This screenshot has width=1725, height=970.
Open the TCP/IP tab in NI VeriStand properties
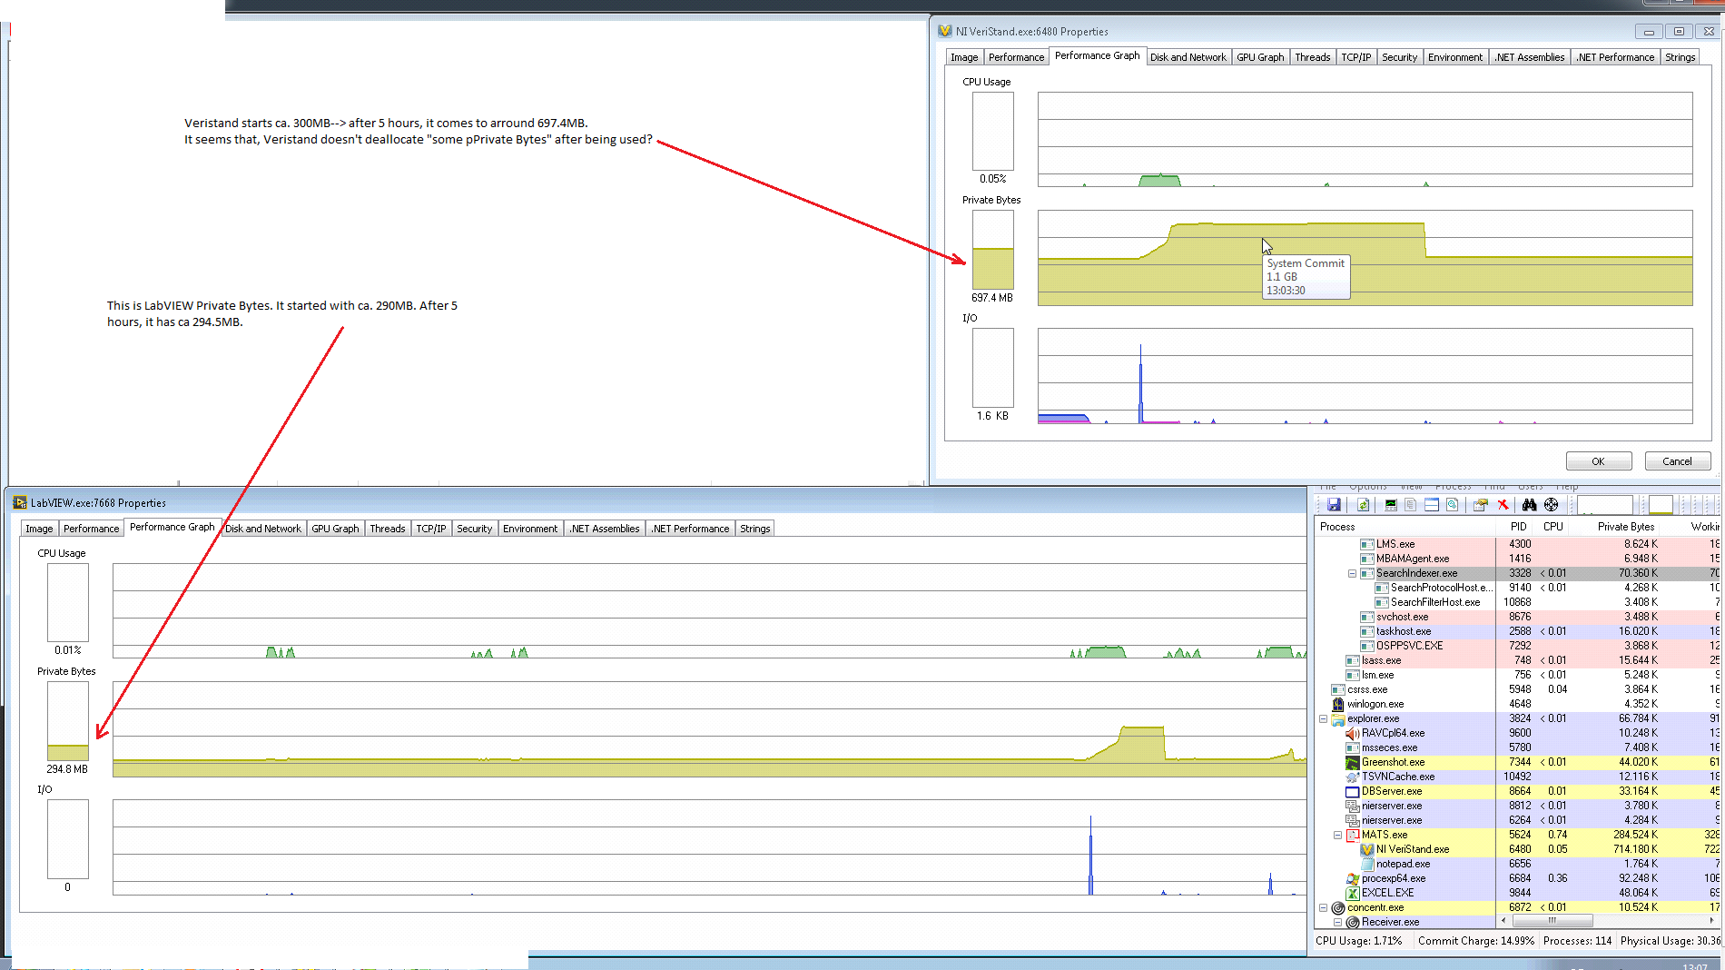(x=1356, y=57)
